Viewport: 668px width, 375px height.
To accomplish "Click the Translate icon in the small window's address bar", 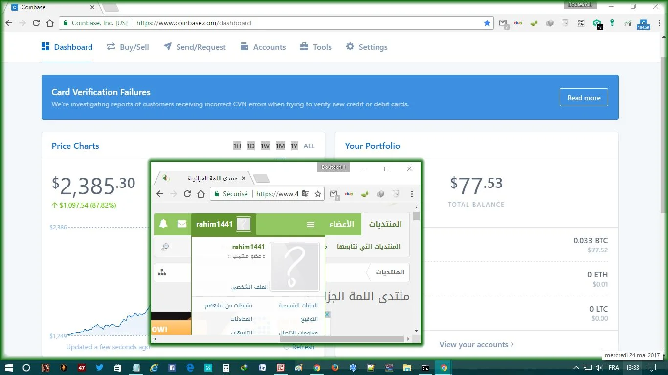I will (306, 194).
